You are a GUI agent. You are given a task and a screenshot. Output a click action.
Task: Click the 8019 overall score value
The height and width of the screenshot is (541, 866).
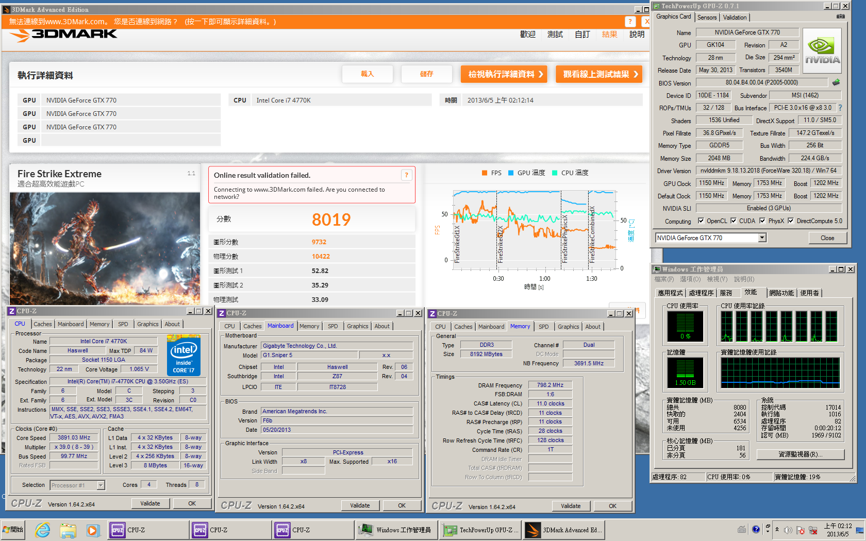pos(331,220)
